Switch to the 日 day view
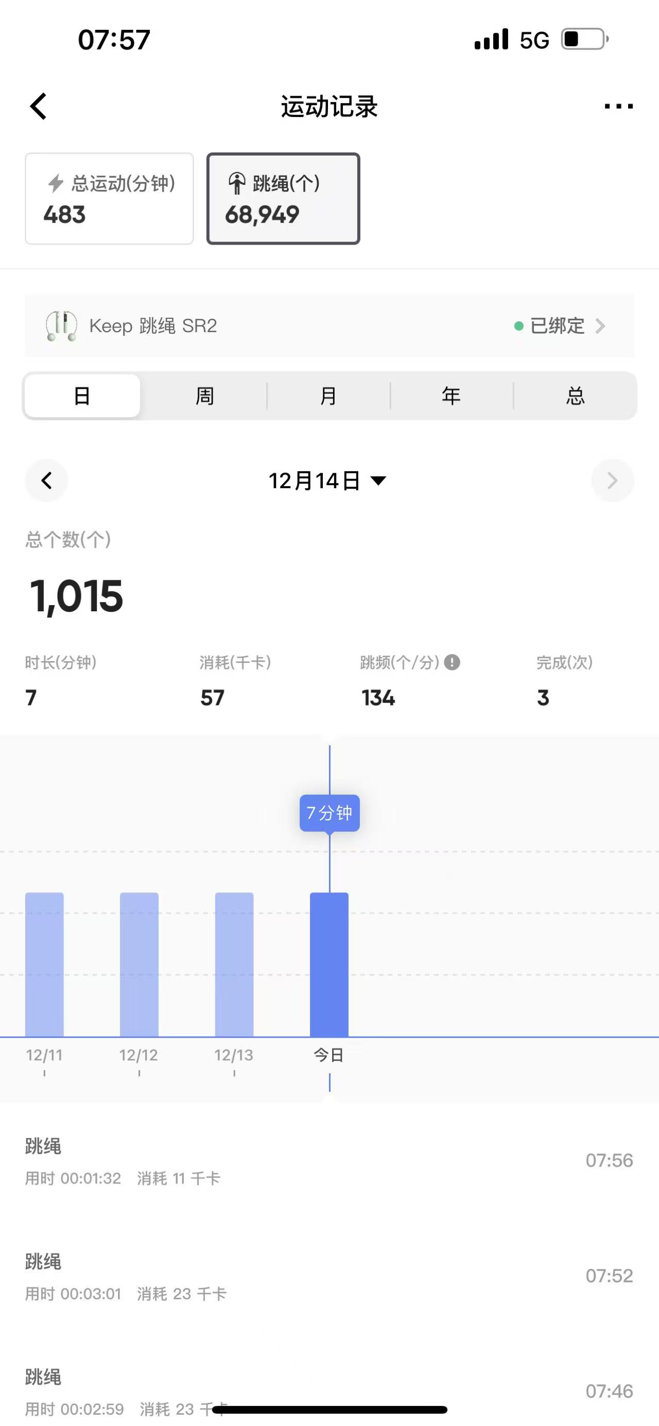659x1426 pixels. (x=82, y=396)
